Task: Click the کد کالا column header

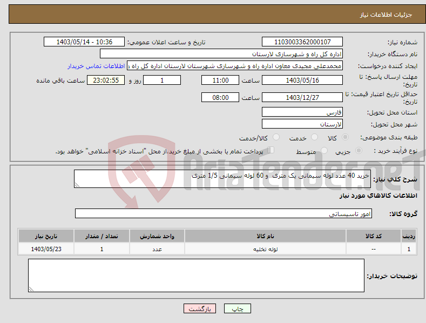Action: coord(374,236)
